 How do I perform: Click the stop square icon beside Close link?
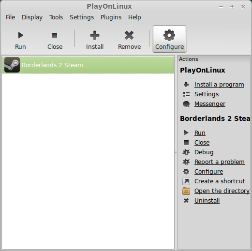click(186, 143)
